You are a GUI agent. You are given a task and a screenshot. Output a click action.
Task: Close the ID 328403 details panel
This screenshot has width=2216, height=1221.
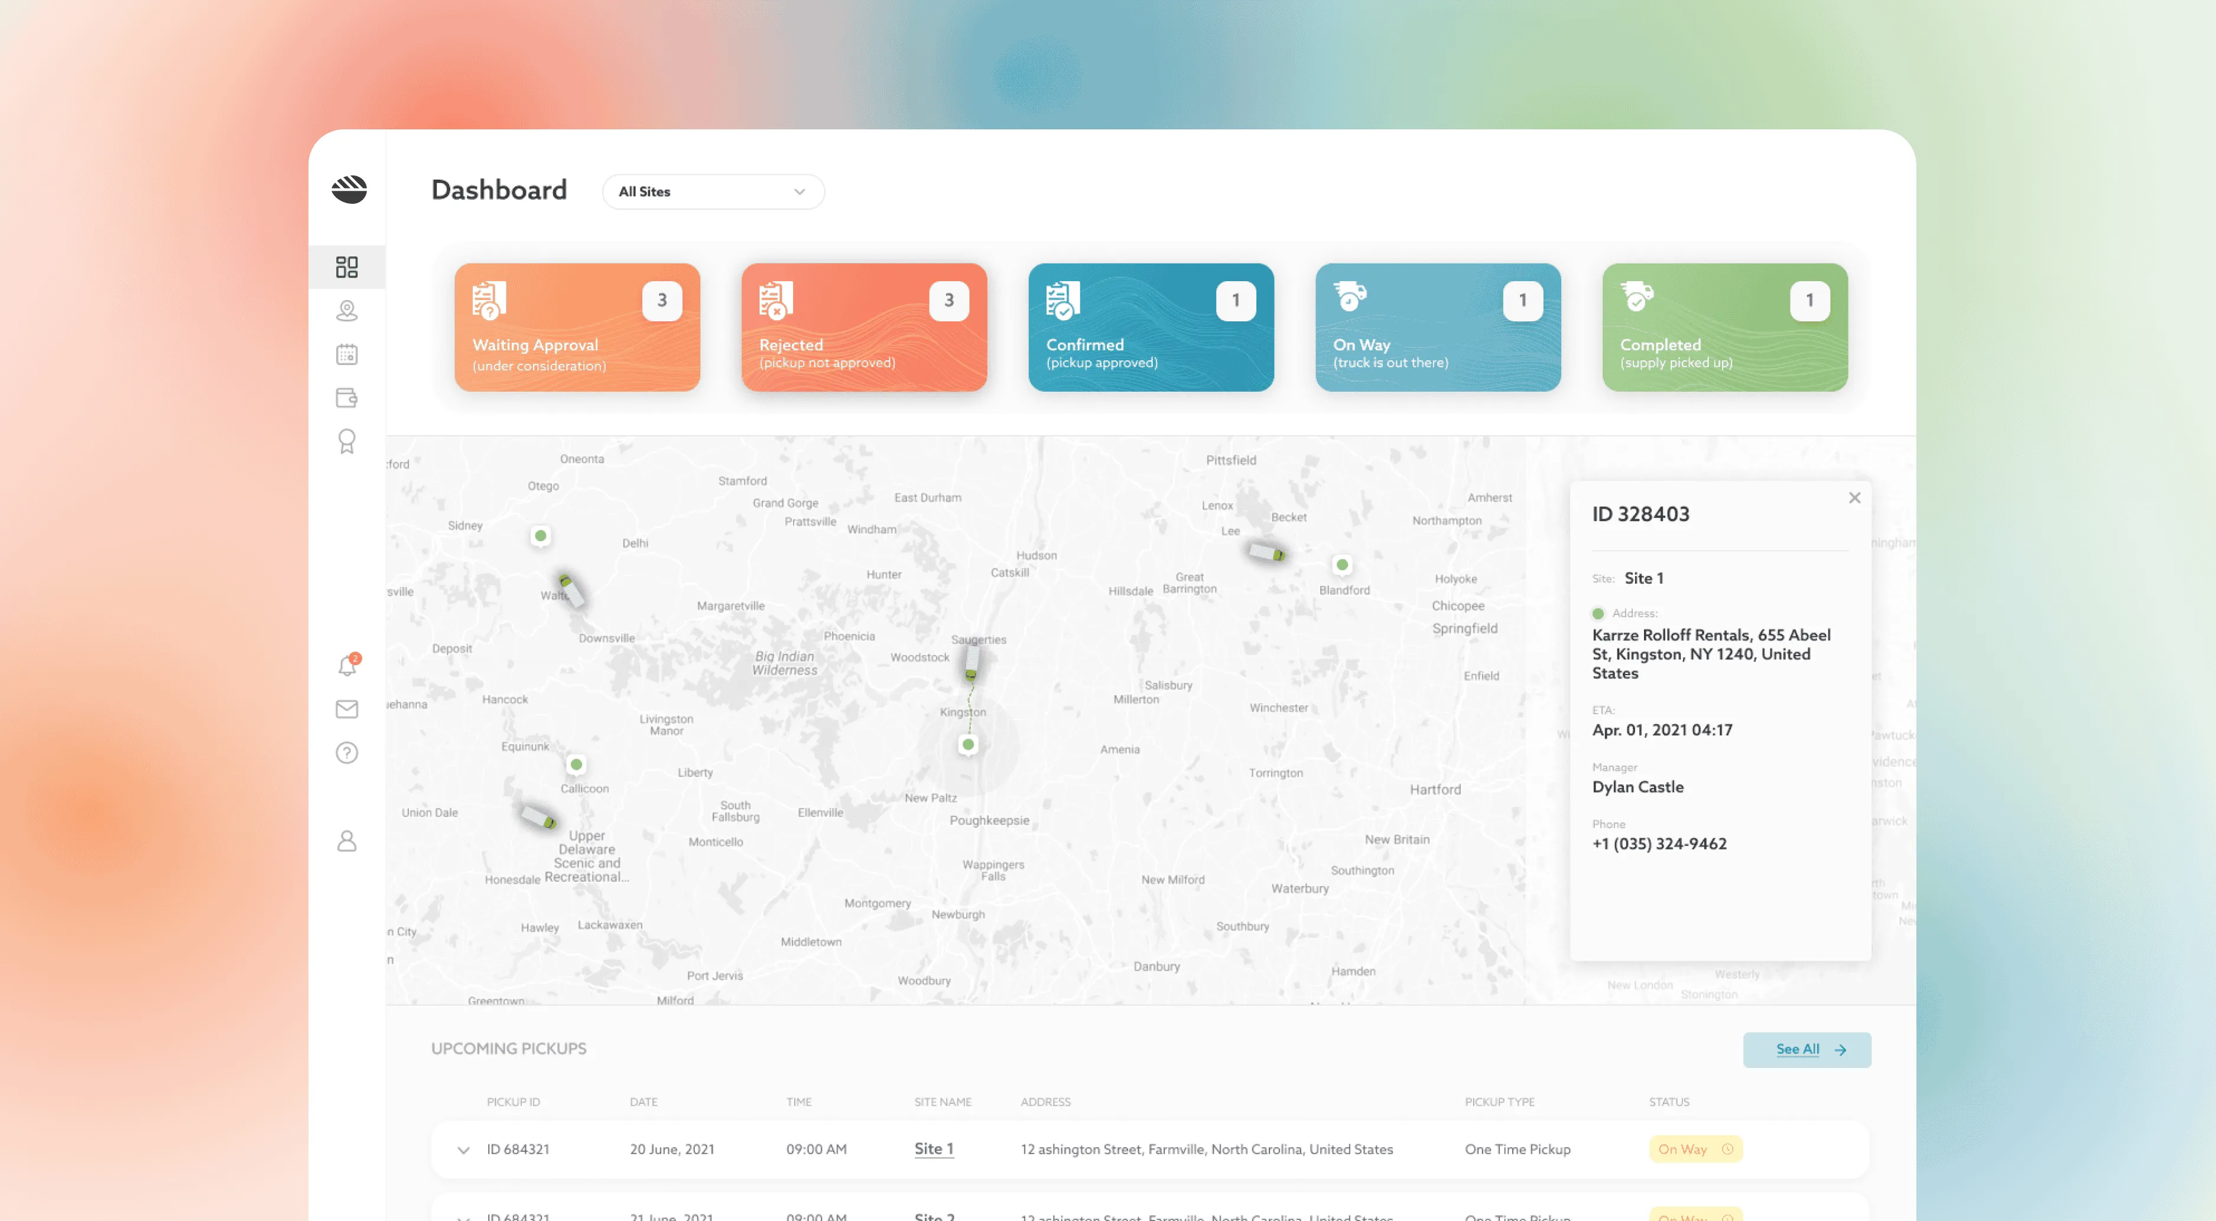coord(1854,498)
